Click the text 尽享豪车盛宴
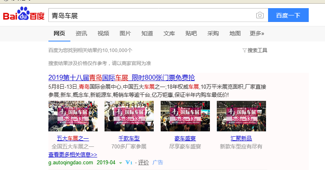325x170 pixels. click(185, 146)
